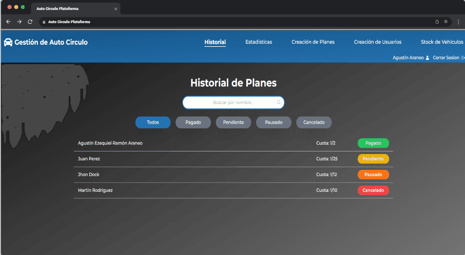The image size is (465, 255).
Task: Click the Gestión de Auto Circulo title
Action: [51, 42]
